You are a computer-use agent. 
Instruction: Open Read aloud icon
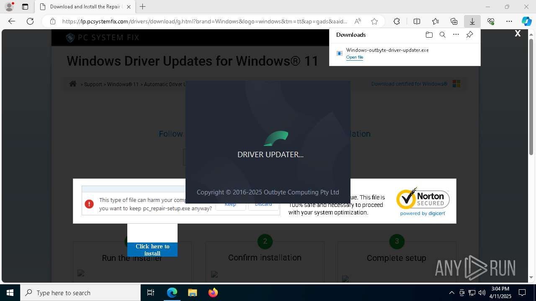click(x=358, y=21)
